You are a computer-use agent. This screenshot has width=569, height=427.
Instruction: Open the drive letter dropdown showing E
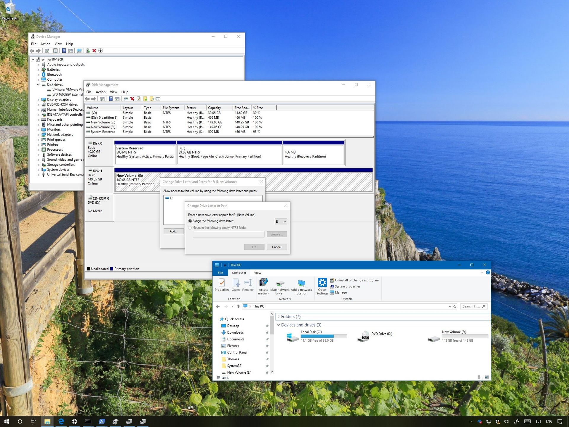280,221
